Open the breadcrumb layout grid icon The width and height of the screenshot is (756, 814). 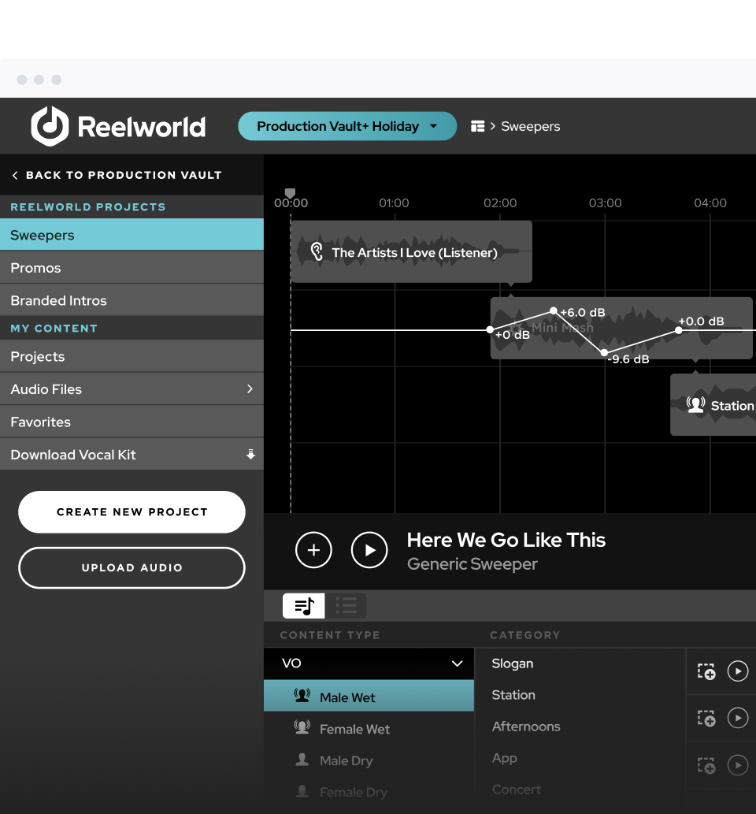point(477,126)
